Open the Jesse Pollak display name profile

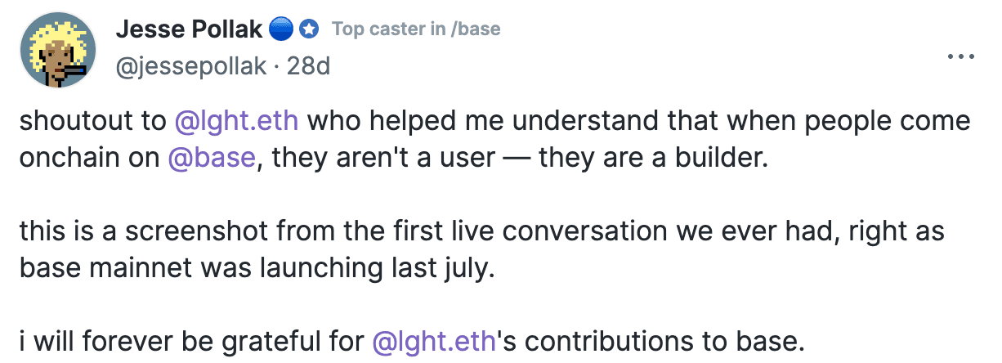pyautogui.click(x=189, y=30)
